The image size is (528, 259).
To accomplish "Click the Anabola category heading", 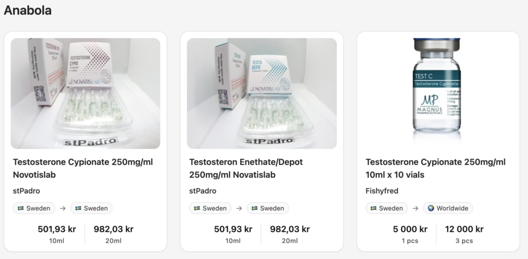I will pos(28,10).
